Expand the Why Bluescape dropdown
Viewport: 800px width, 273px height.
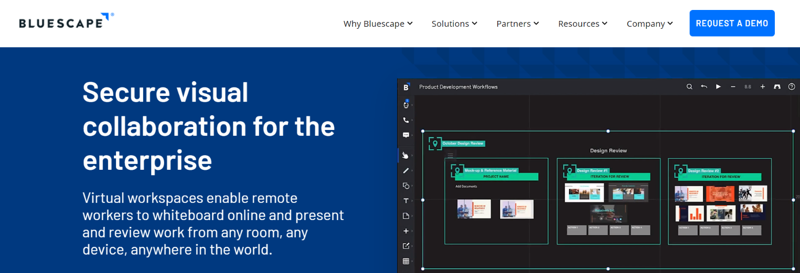pyautogui.click(x=378, y=24)
